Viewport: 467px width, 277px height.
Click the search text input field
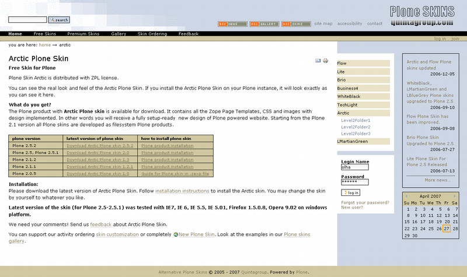[x=27, y=20]
